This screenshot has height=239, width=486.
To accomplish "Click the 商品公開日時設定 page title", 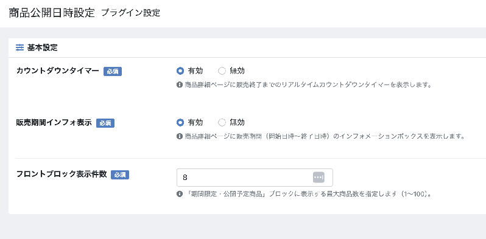I will coord(51,13).
